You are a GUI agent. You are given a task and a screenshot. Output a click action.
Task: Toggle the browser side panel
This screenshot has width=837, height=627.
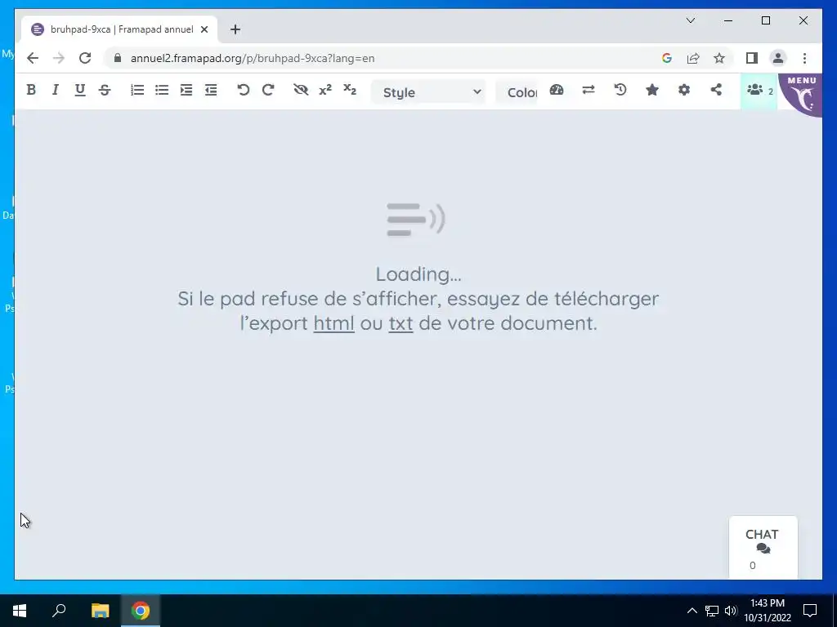tap(752, 58)
